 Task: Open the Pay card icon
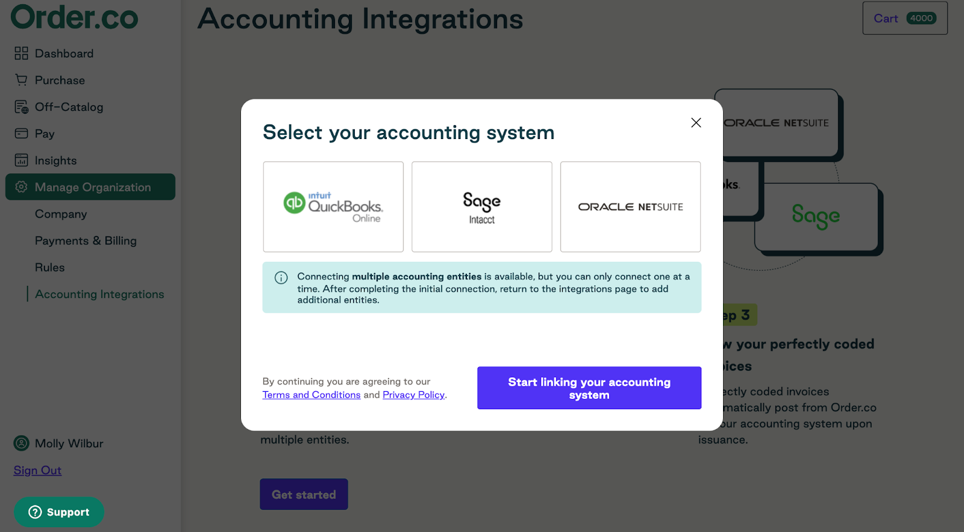tap(21, 133)
